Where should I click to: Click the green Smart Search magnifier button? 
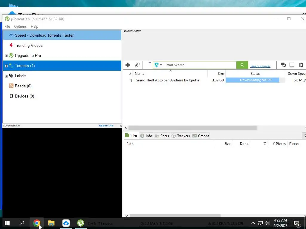242,65
